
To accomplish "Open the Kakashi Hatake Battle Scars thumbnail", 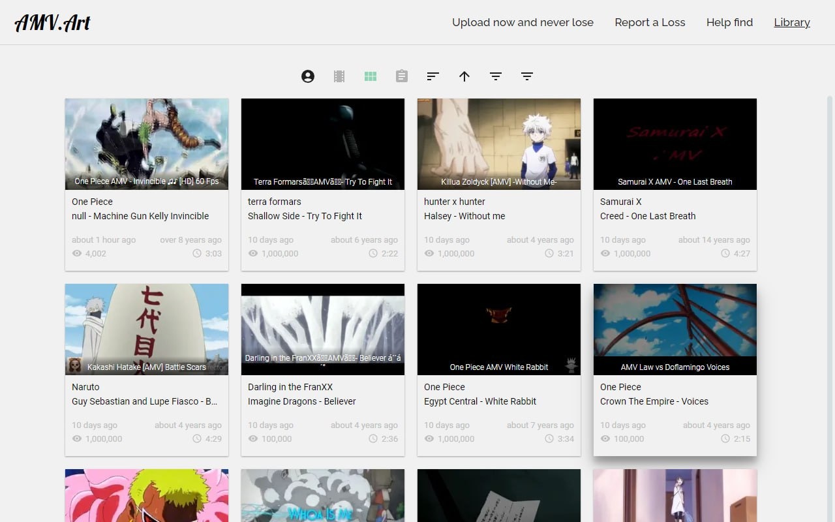I will click(x=147, y=330).
